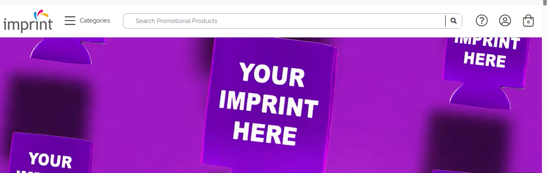
Task: Open the hamburger Categories menu icon
Action: (x=70, y=21)
